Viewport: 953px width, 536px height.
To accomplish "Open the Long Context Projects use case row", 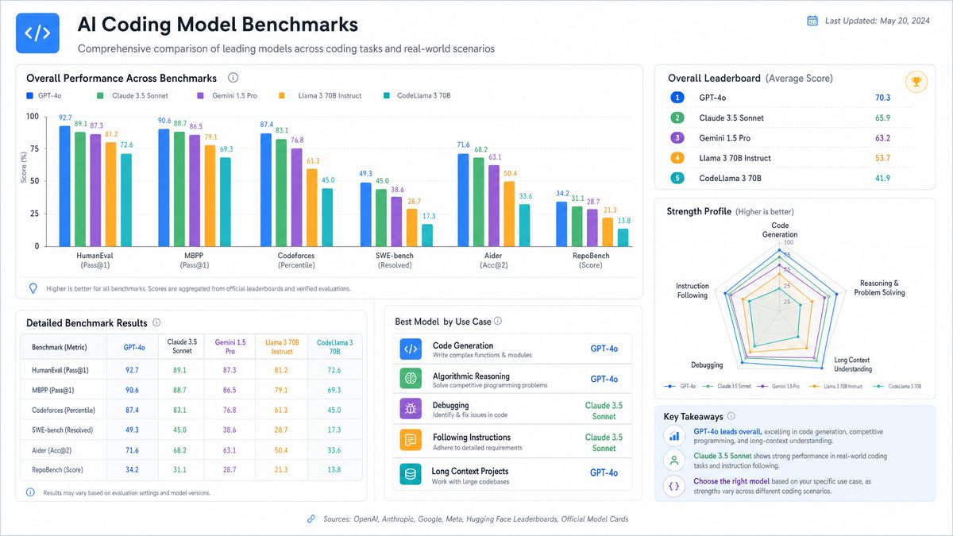I will [513, 475].
